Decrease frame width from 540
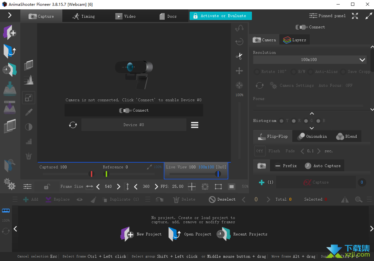This screenshot has height=261, width=374. (98, 186)
